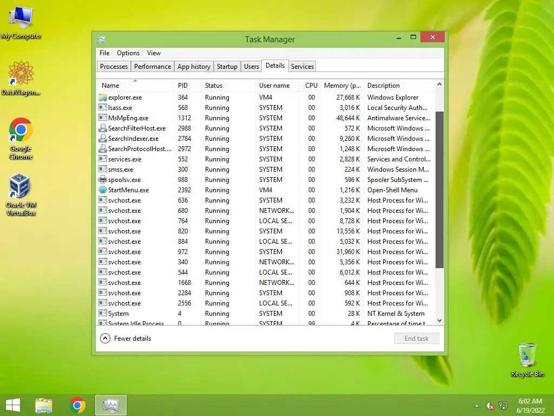
Task: Open the Options menu
Action: coord(128,53)
